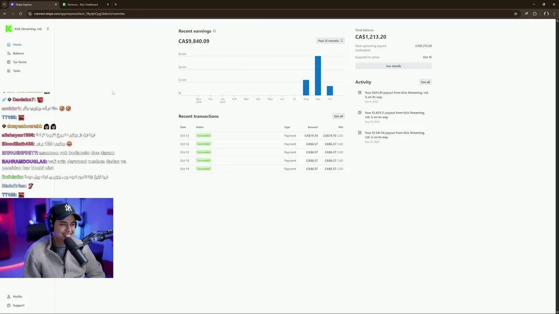This screenshot has height=314, width=559.
Task: Click the CA$9,840.09 recent earnings total
Action: click(194, 41)
